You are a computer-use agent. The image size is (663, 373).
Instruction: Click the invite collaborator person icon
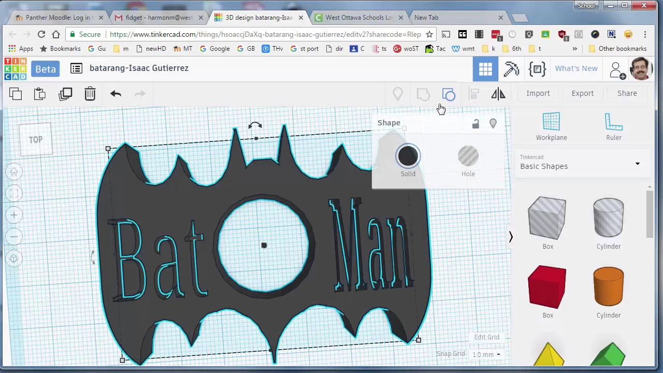click(x=617, y=70)
